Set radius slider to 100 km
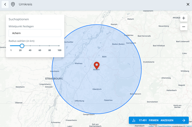Viewport: 192px width, 127px height. pos(59,46)
